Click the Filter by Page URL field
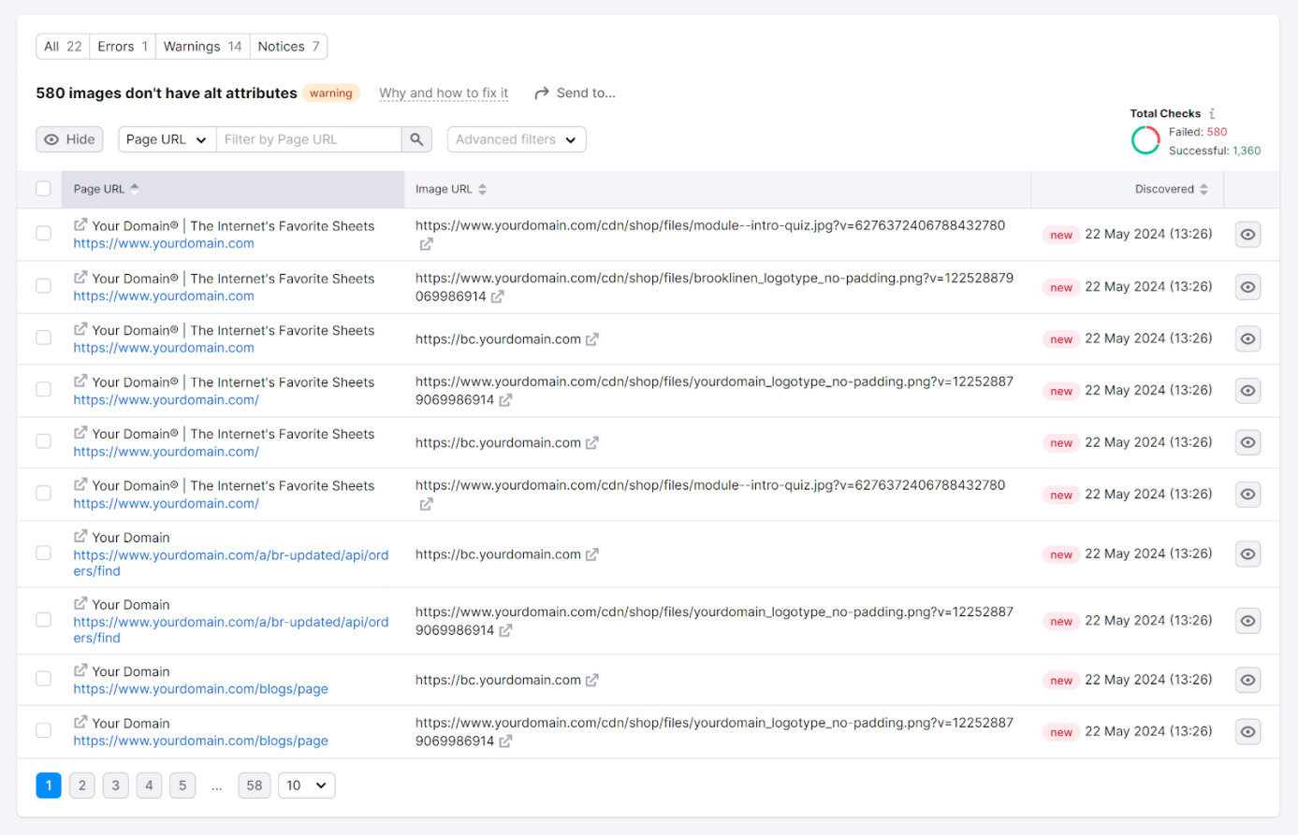This screenshot has height=835, width=1298. click(x=309, y=139)
